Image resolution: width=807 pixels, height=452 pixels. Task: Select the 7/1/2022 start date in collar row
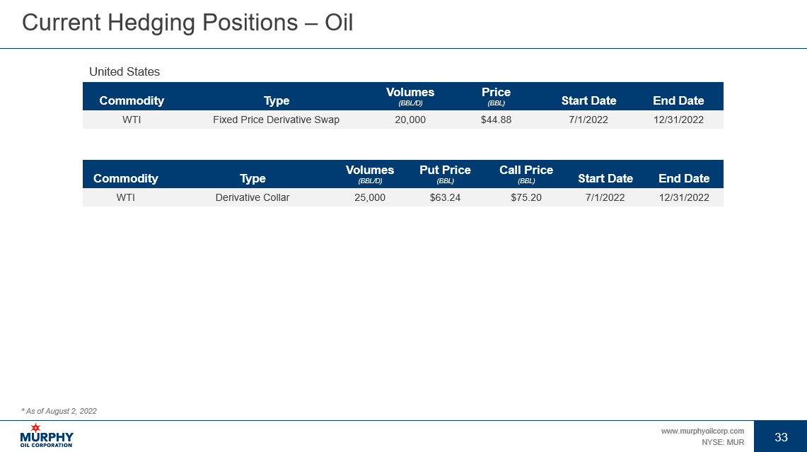coord(605,197)
